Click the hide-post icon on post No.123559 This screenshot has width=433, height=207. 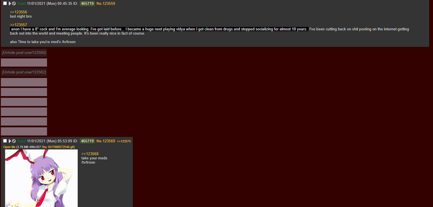(x=14, y=3)
